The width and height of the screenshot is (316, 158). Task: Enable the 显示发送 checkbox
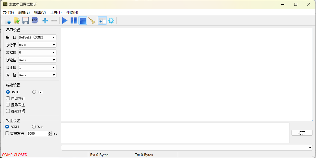pos(16,105)
